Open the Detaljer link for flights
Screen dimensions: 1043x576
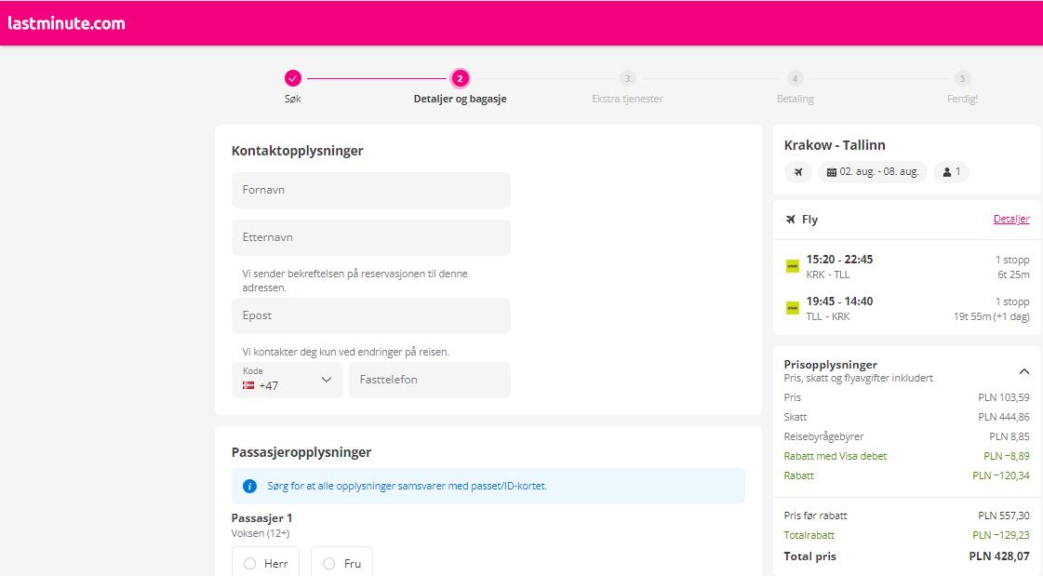pyautogui.click(x=1011, y=219)
